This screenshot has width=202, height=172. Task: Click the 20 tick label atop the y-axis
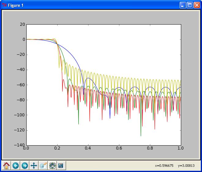(22, 24)
